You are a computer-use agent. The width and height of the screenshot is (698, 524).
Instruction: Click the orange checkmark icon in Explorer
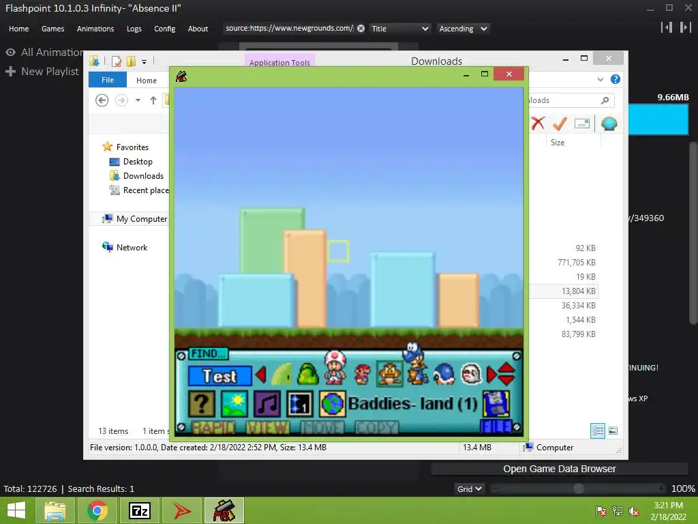click(560, 123)
